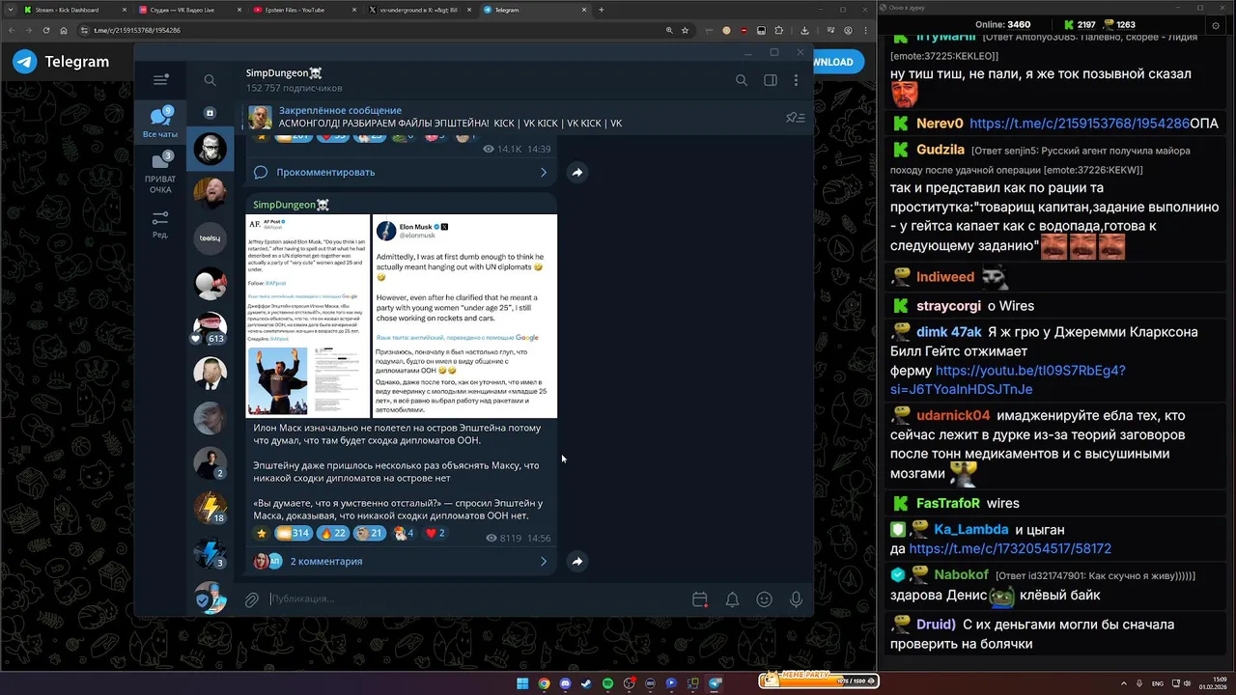This screenshot has height=695, width=1236.
Task: Open Windows Start menu
Action: tap(522, 683)
